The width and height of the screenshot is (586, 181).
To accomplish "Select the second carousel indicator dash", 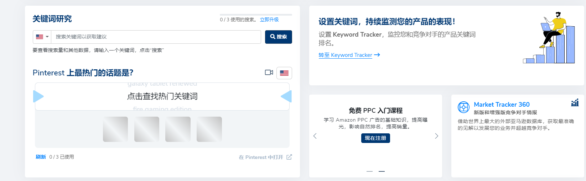I will (382, 171).
